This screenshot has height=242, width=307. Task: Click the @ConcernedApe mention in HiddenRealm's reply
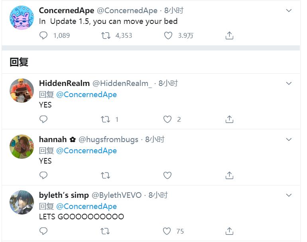click(87, 95)
